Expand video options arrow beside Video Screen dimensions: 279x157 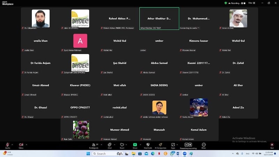pyautogui.click(x=26, y=144)
